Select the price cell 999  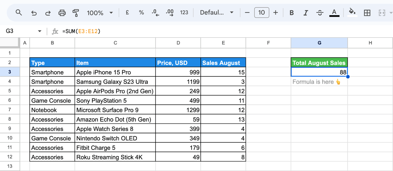click(x=178, y=72)
